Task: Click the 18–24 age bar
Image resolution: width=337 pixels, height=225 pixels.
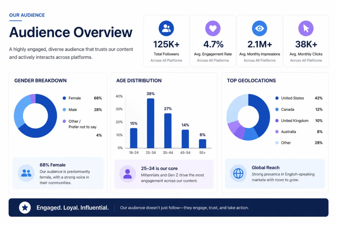Action: (134, 138)
